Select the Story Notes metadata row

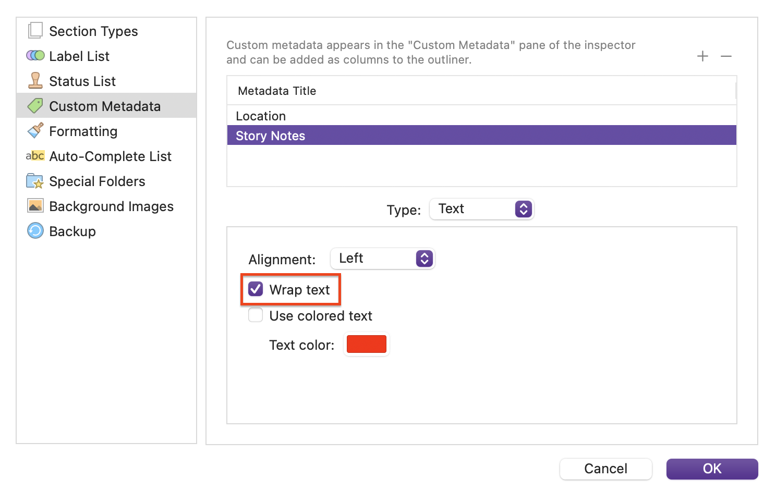pos(481,135)
